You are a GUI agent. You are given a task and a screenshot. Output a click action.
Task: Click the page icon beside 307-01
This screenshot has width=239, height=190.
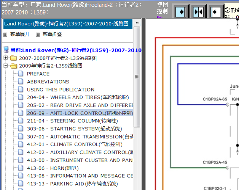pyautogui.click(x=21, y=137)
